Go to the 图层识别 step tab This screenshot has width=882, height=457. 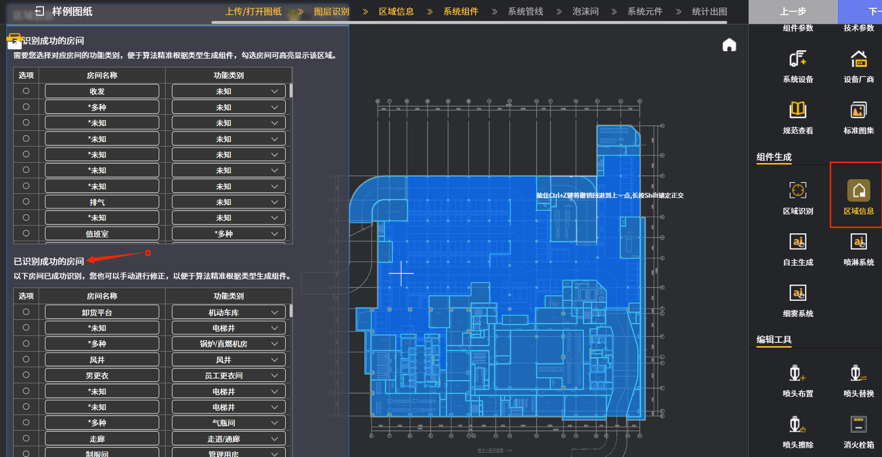point(331,12)
